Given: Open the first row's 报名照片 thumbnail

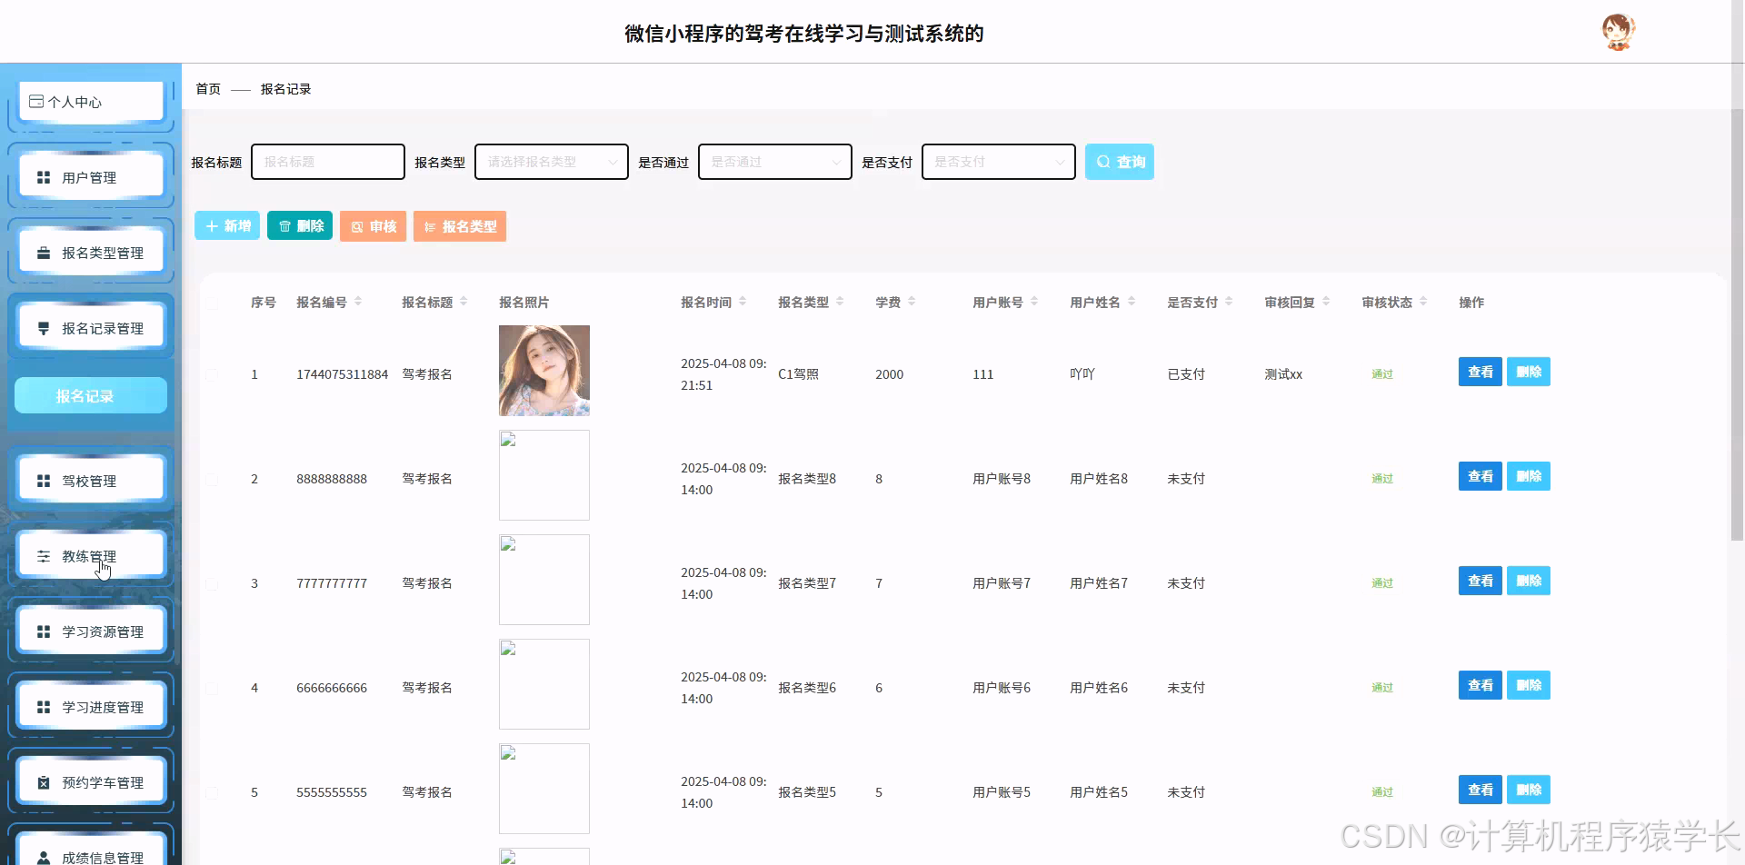Looking at the screenshot, I should point(543,370).
